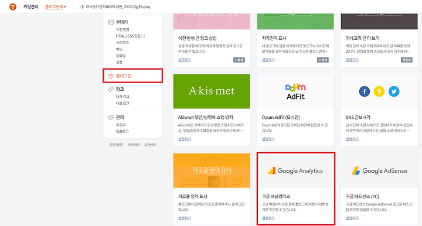This screenshot has width=422, height=226.
Task: Click the 플러그인 plug icon
Action: click(x=111, y=76)
